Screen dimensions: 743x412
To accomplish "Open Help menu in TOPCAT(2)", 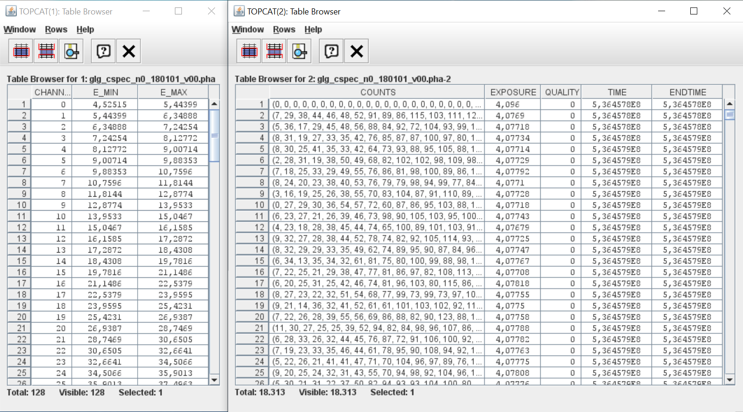I will tap(313, 29).
